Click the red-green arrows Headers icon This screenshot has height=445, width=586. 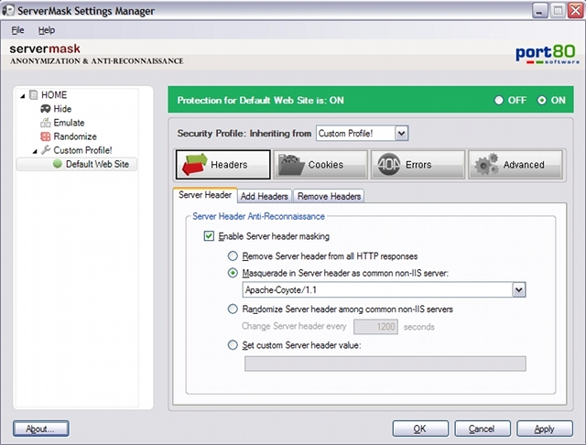(194, 165)
